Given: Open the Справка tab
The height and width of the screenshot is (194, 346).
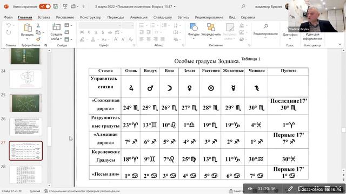Looking at the screenshot, I should [x=248, y=17].
